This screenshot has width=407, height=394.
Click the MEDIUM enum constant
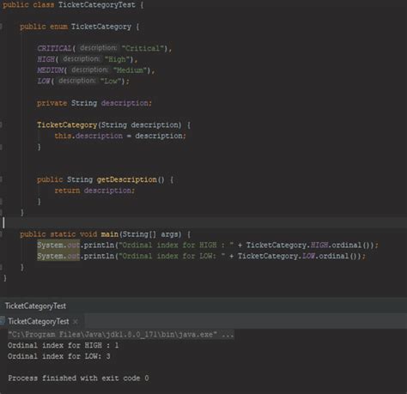pos(51,70)
